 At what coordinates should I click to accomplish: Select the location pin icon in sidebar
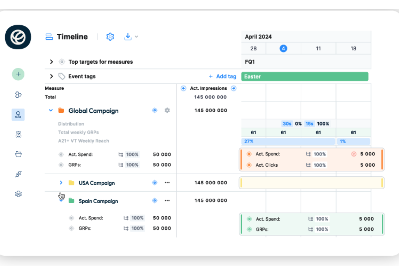pyautogui.click(x=18, y=115)
